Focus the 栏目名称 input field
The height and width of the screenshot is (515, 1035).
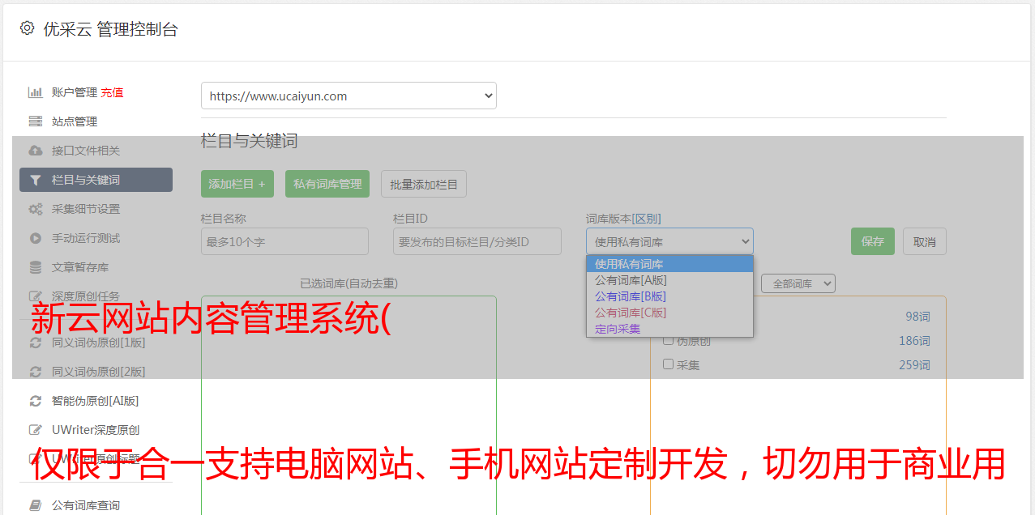coord(284,241)
